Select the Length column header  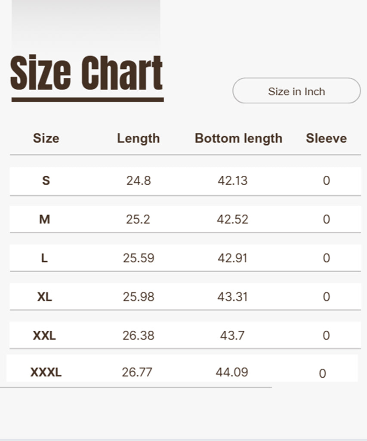click(x=138, y=138)
